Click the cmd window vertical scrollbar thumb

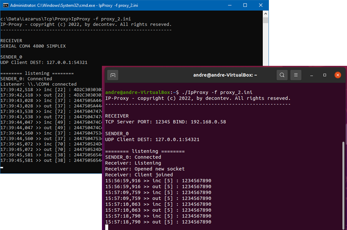265,20
